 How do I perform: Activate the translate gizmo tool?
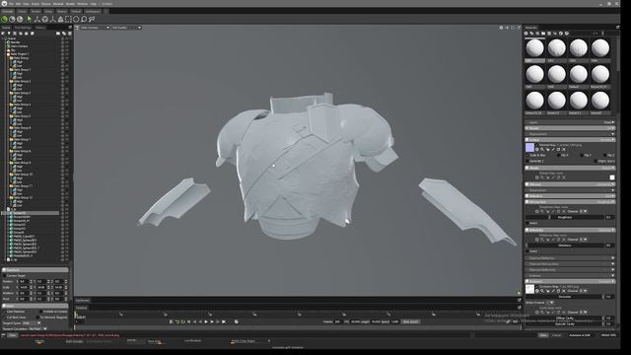point(37,19)
